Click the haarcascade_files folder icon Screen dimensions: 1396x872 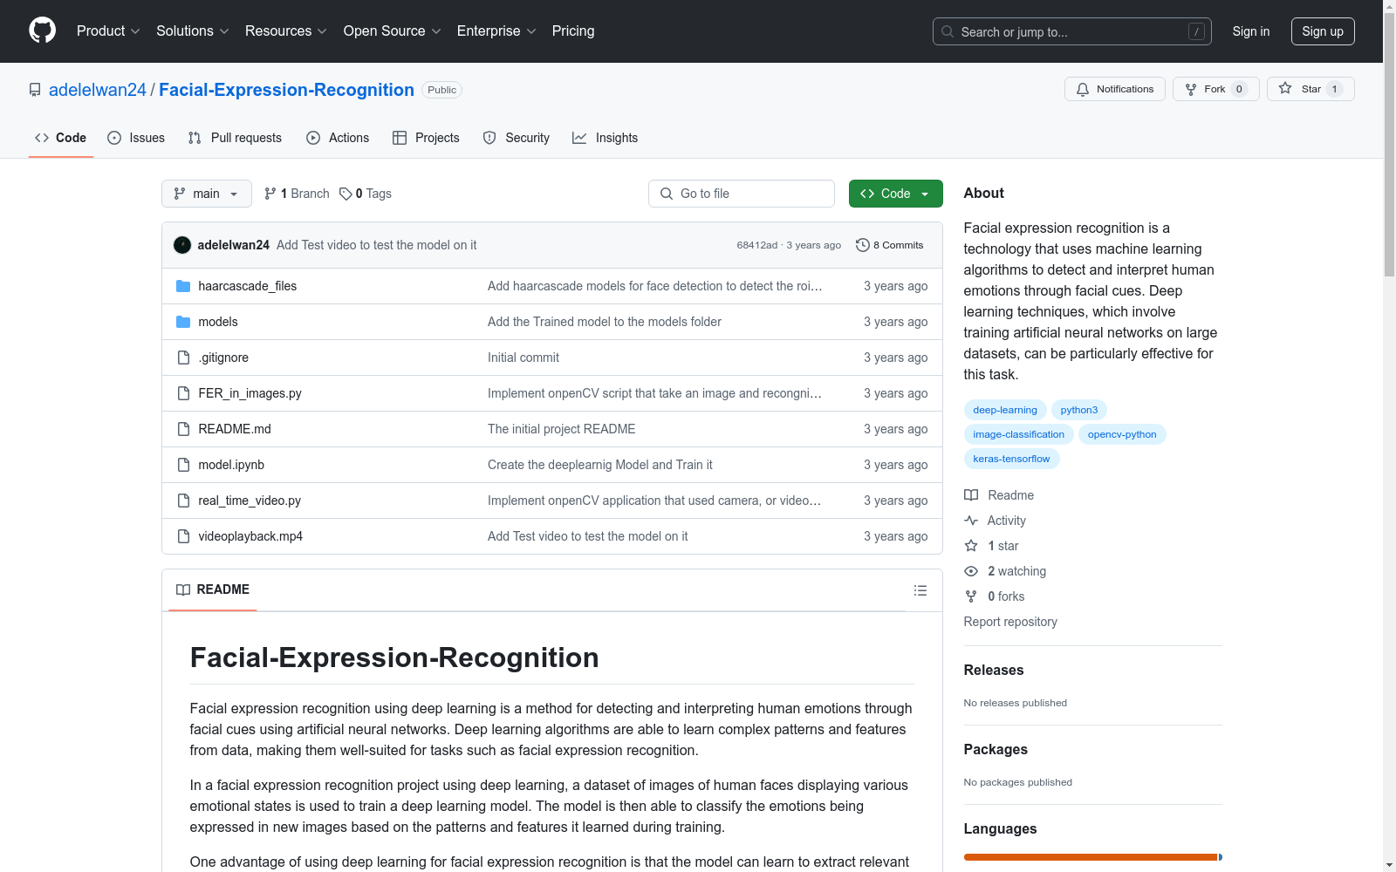click(x=183, y=286)
